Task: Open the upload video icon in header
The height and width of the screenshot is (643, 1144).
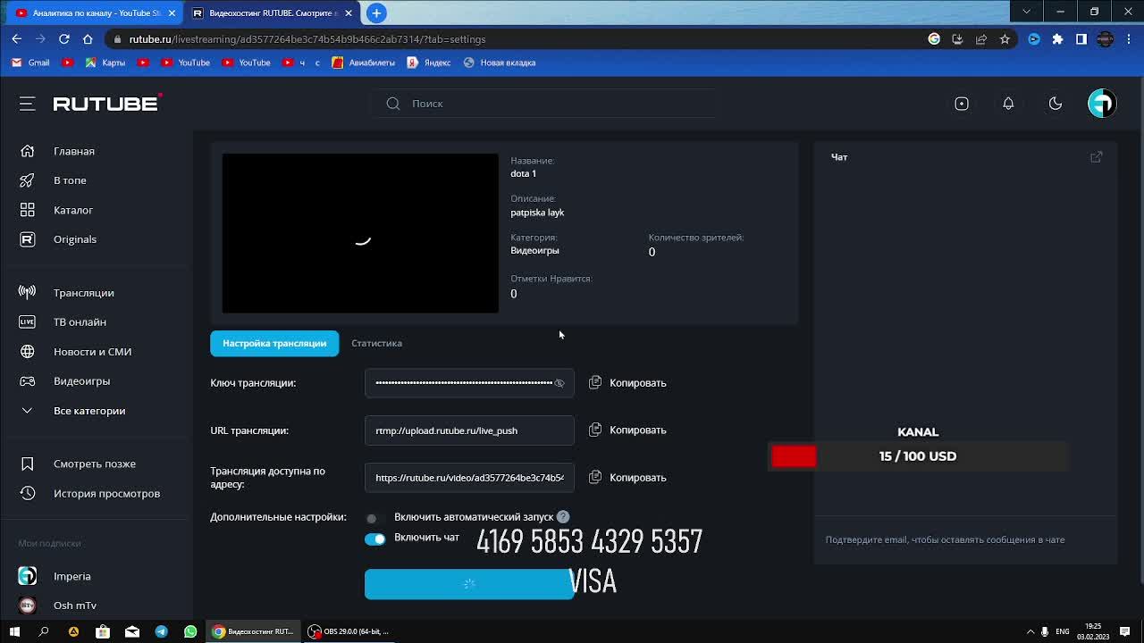Action: (x=962, y=104)
